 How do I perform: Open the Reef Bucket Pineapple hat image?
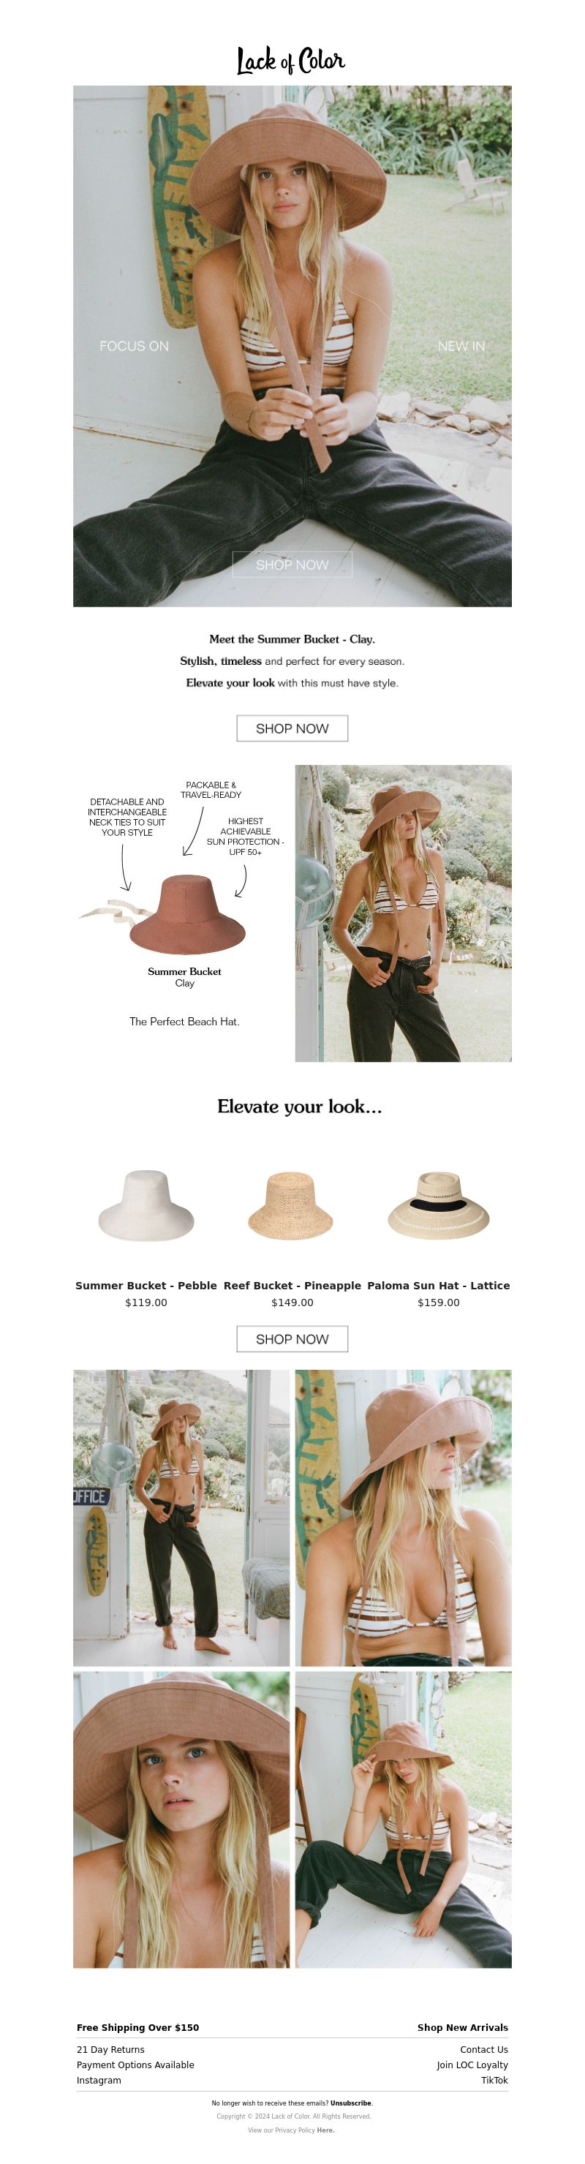292,1204
